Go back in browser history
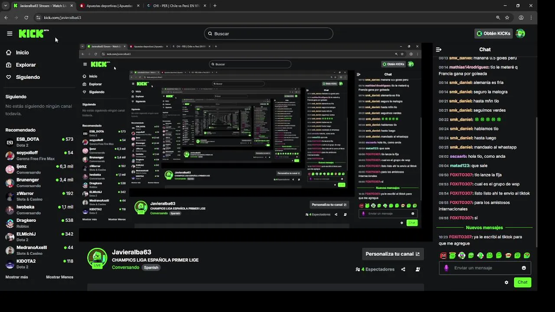The image size is (555, 312). (6, 18)
